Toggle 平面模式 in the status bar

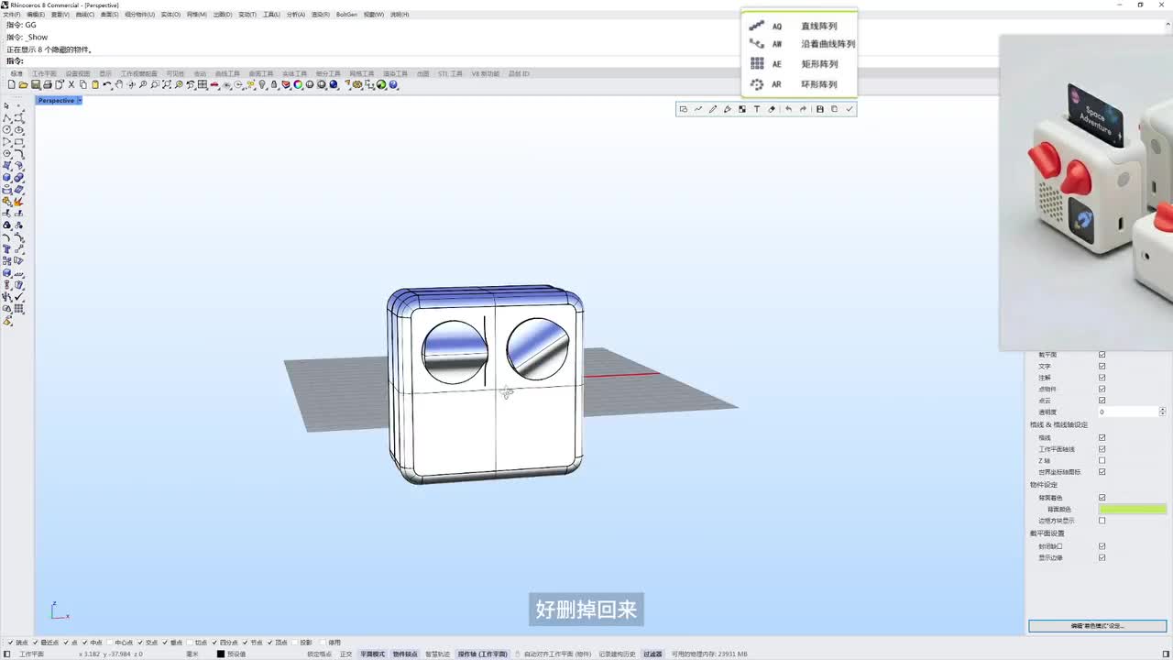pyautogui.click(x=373, y=654)
